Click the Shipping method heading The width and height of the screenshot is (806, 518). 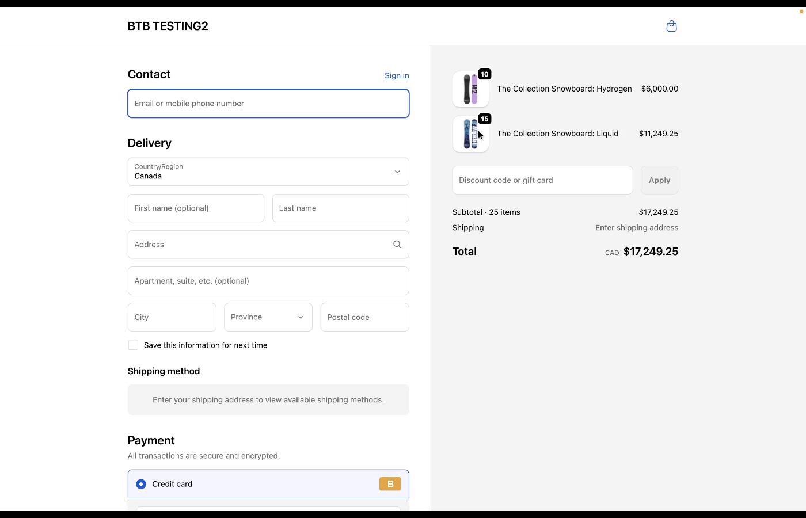[164, 371]
